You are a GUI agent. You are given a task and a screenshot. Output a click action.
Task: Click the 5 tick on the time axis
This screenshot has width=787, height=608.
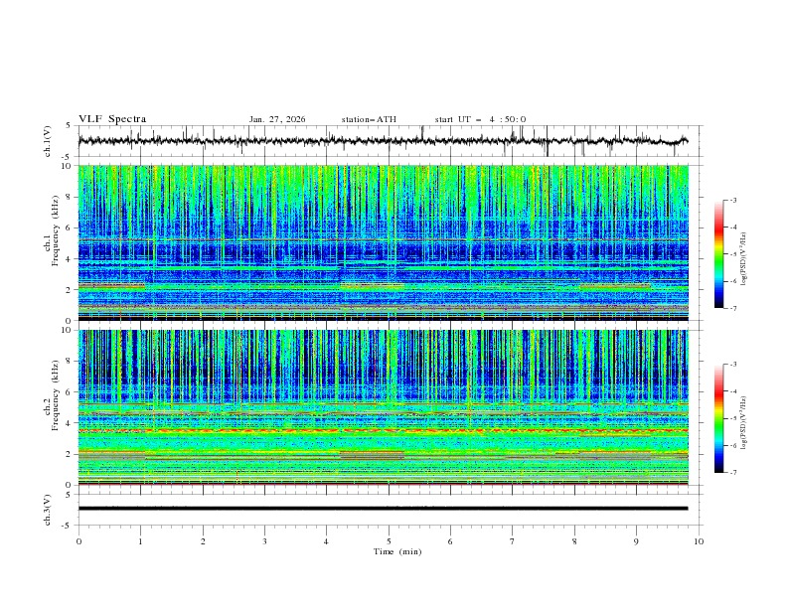(389, 540)
